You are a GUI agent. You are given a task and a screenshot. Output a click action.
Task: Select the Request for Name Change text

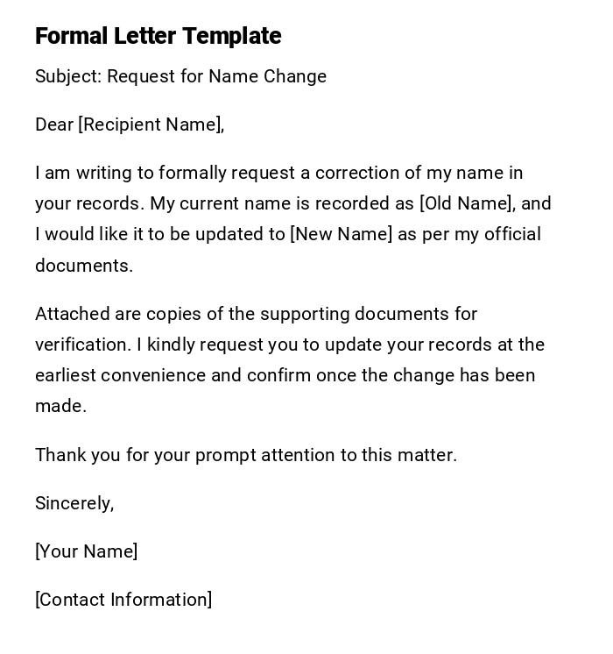coord(216,76)
